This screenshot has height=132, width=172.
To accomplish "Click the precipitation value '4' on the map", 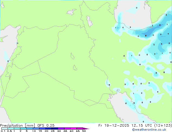I will click(168, 34).
